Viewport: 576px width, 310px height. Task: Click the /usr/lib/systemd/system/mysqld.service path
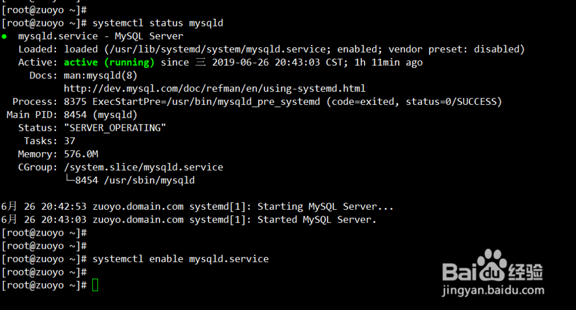point(218,49)
